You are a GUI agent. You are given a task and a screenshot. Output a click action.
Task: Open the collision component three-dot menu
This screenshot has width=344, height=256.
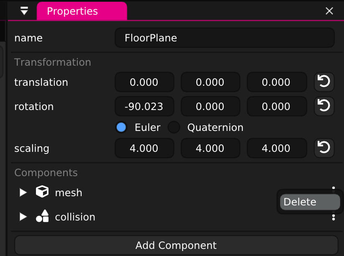[x=333, y=217]
